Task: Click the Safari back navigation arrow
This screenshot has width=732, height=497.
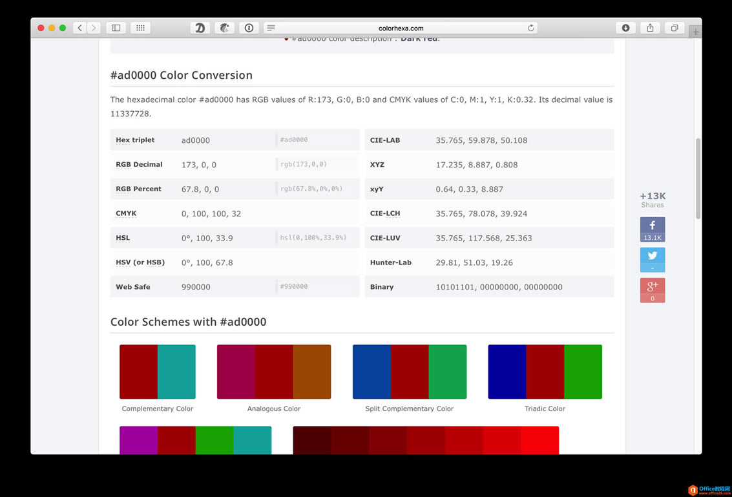Action: [x=80, y=28]
